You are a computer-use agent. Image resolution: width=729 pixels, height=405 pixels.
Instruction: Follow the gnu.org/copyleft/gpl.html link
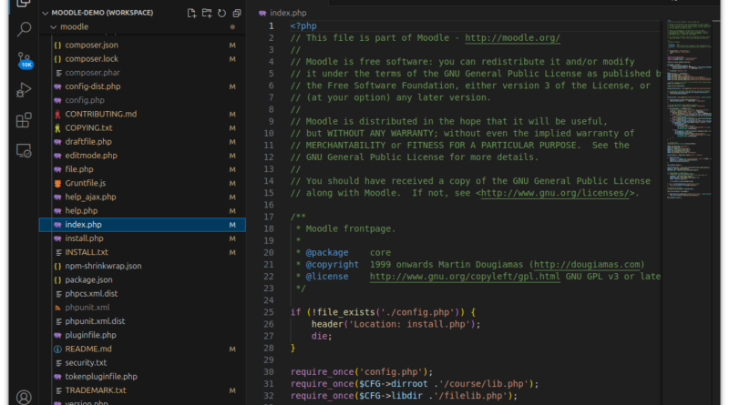[465, 277]
